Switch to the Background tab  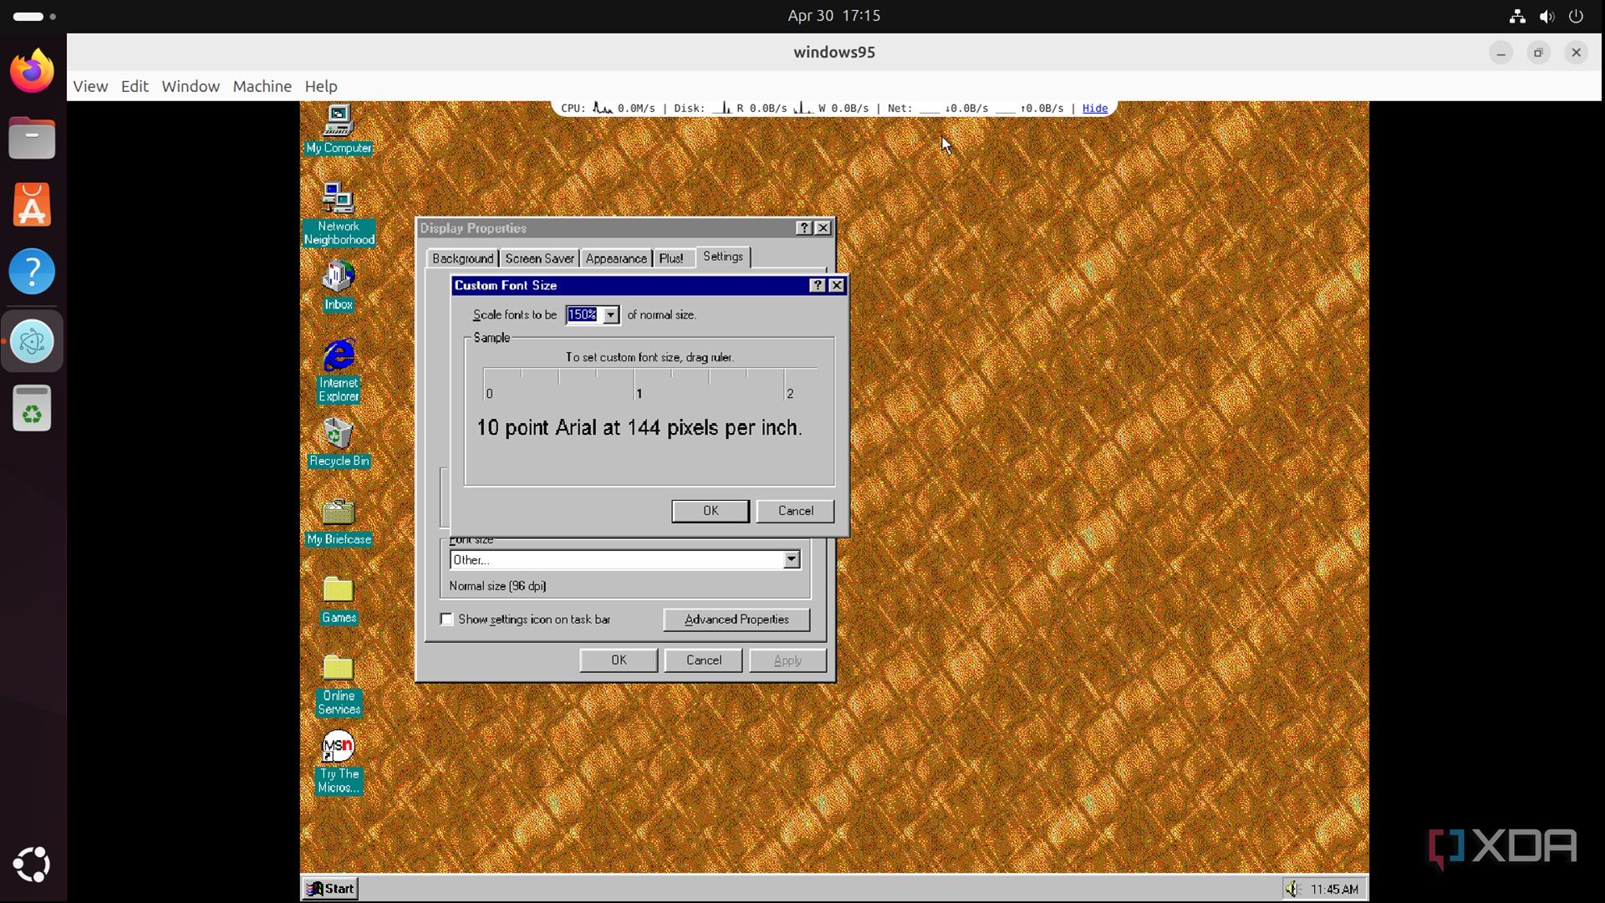coord(462,258)
